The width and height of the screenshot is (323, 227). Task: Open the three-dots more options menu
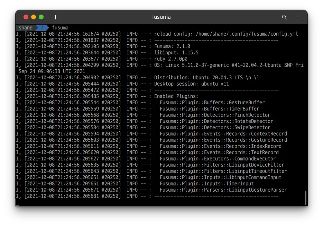tap(297, 17)
